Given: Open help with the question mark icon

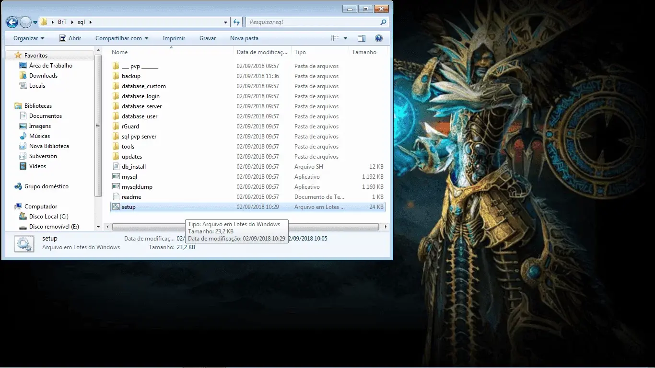Looking at the screenshot, I should 378,38.
